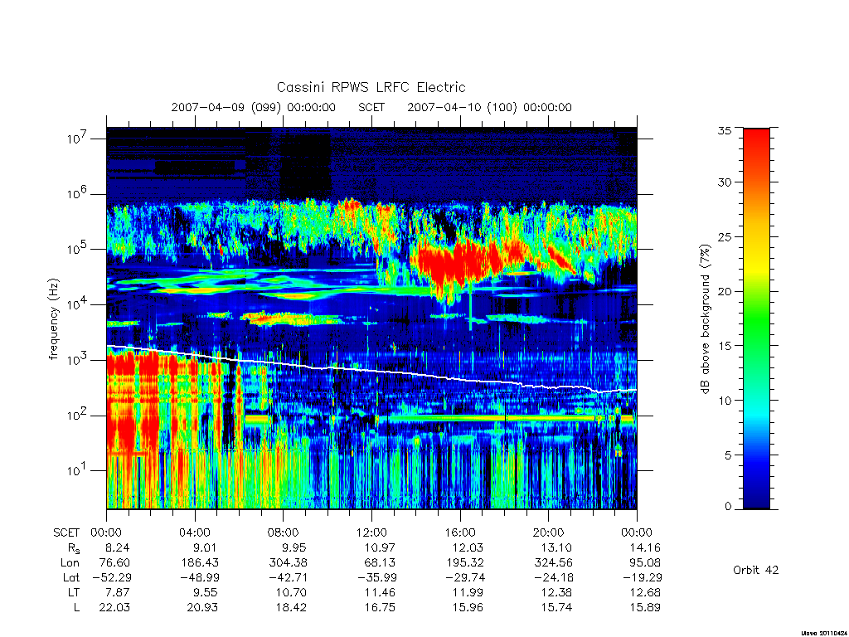Click the Orbit 42 label

pos(755,570)
